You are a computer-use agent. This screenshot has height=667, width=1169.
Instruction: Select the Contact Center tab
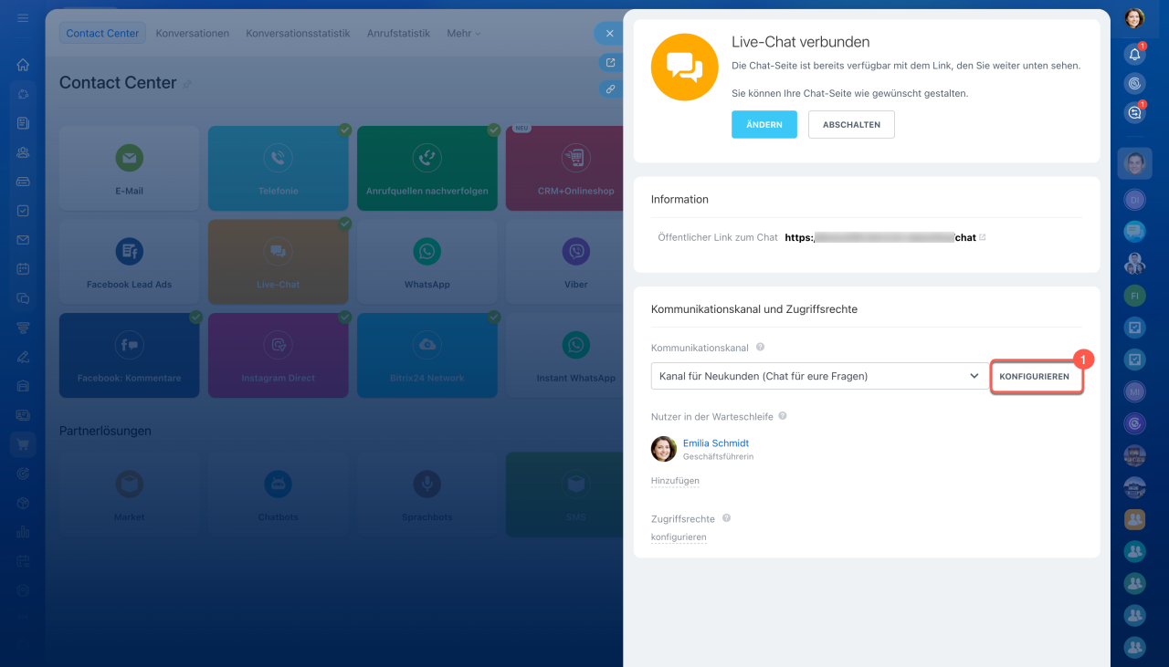click(x=102, y=34)
